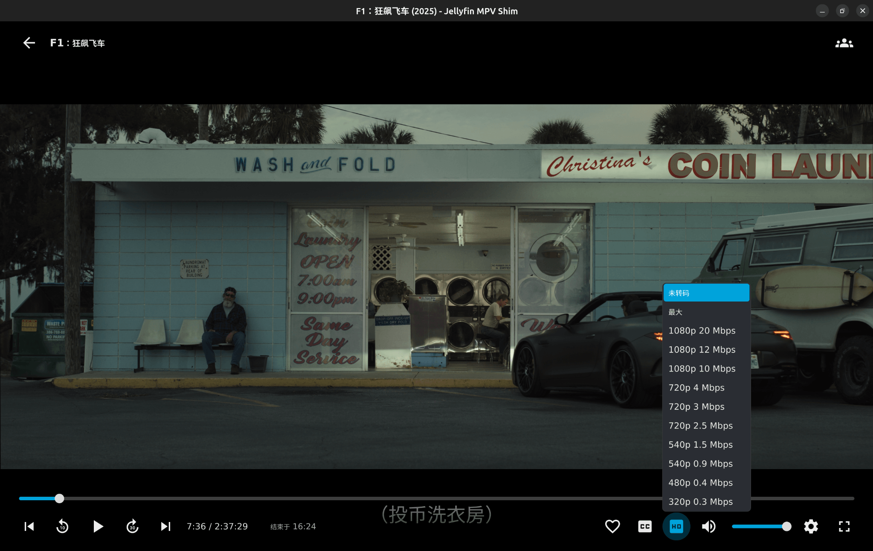
Task: Choose 1080p 10 Mbps quality
Action: [706, 368]
